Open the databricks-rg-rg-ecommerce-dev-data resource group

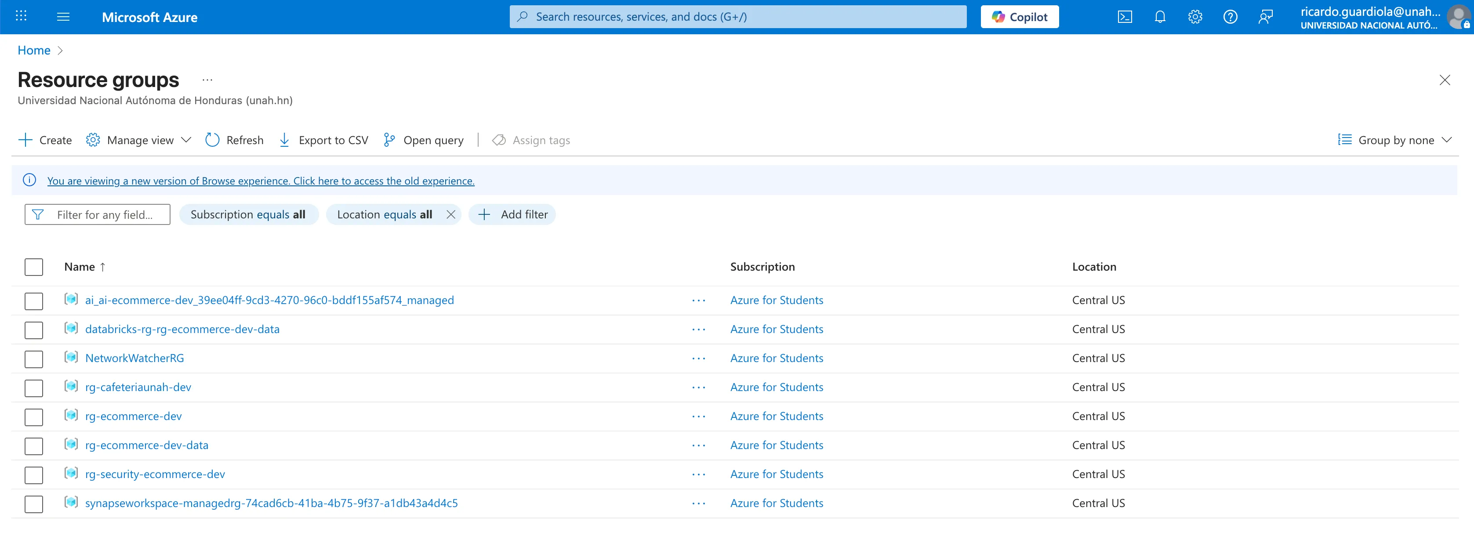pos(182,330)
